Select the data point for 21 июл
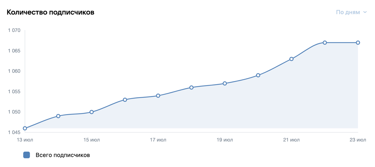 pos(291,59)
